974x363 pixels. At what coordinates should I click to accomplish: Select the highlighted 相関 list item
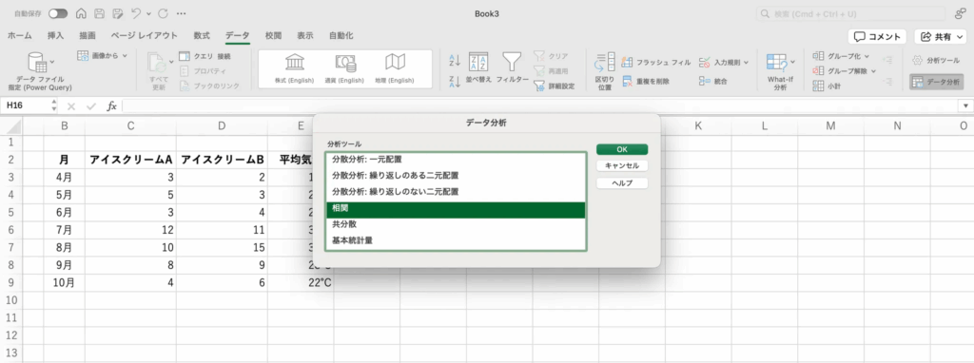457,210
